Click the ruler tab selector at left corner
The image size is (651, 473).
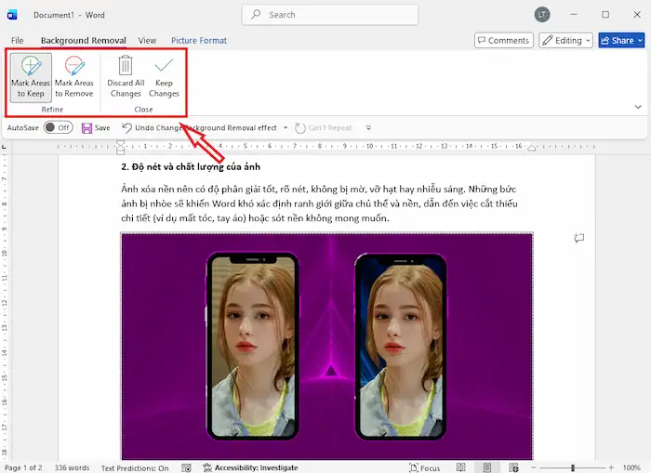tap(4, 147)
